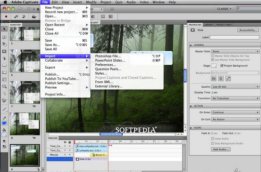Screen dimensions: 261x172
Task: Click the mail icon in top toolbar
Action: pyautogui.click(x=29, y=9)
